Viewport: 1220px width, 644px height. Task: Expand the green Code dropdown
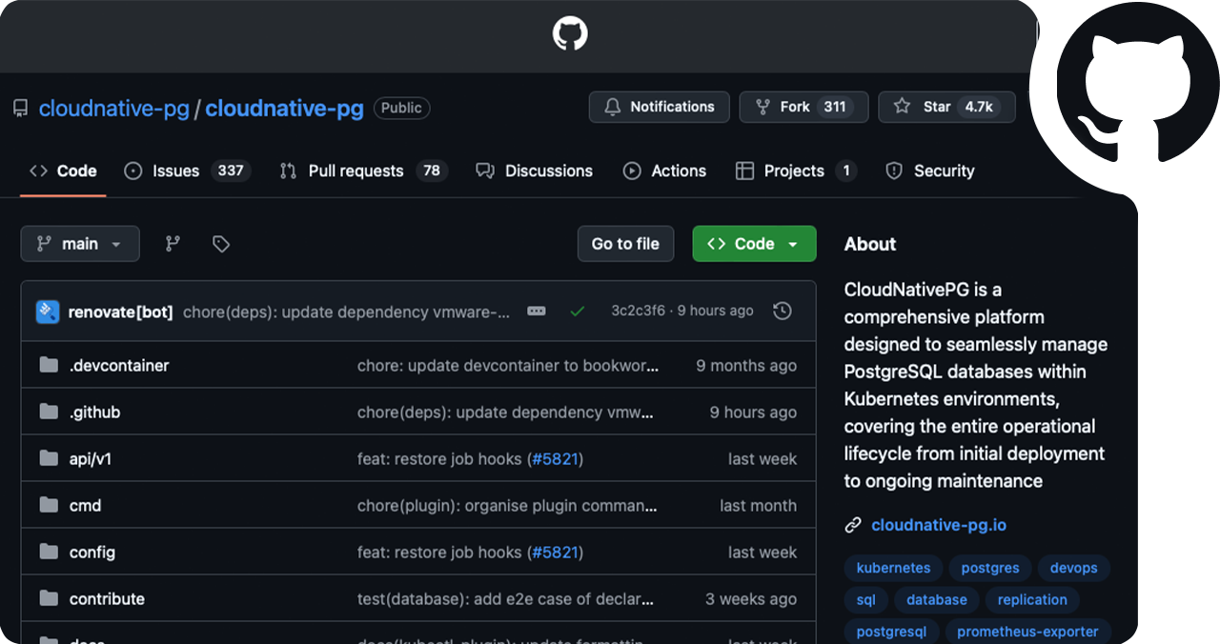(754, 244)
